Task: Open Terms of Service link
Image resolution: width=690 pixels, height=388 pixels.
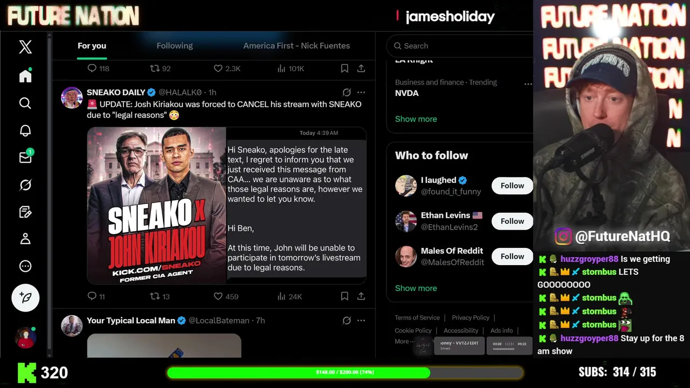Action: [417, 318]
